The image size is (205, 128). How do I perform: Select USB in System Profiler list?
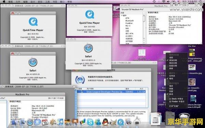(x=127, y=31)
